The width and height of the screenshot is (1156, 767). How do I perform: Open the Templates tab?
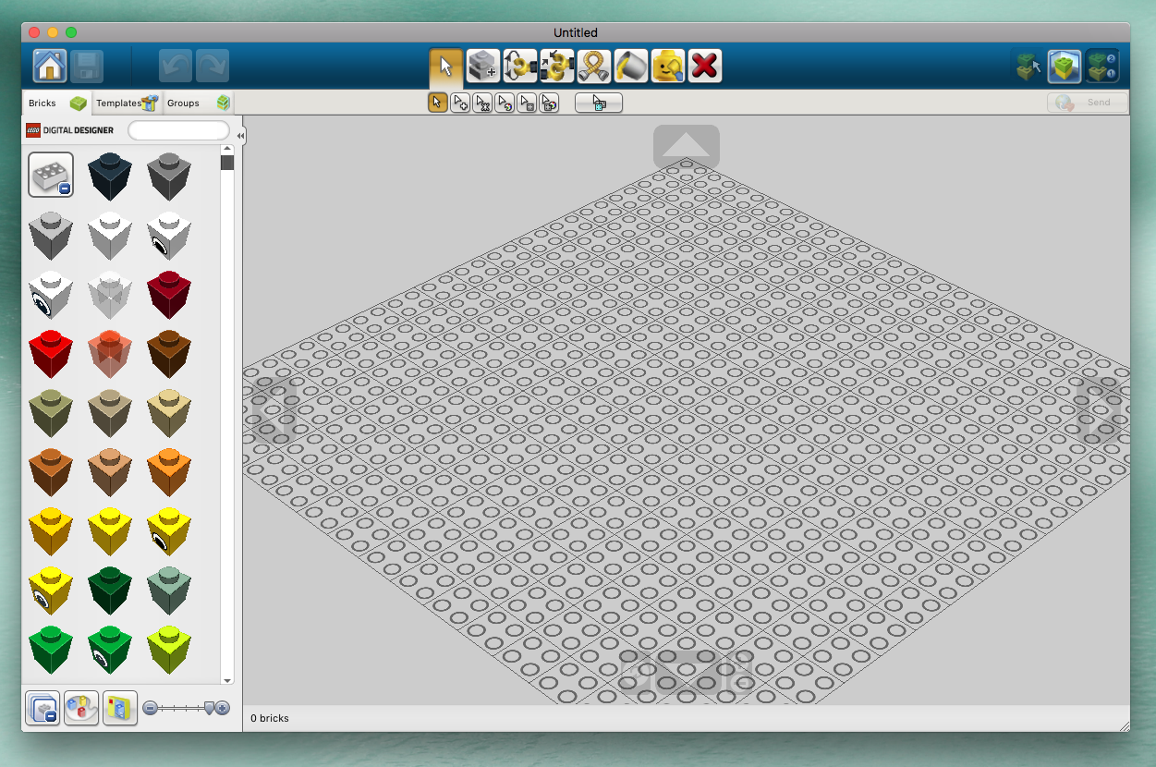click(127, 103)
